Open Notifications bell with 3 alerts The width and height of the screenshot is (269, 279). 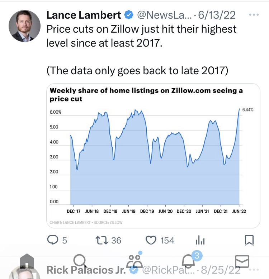coord(188,262)
